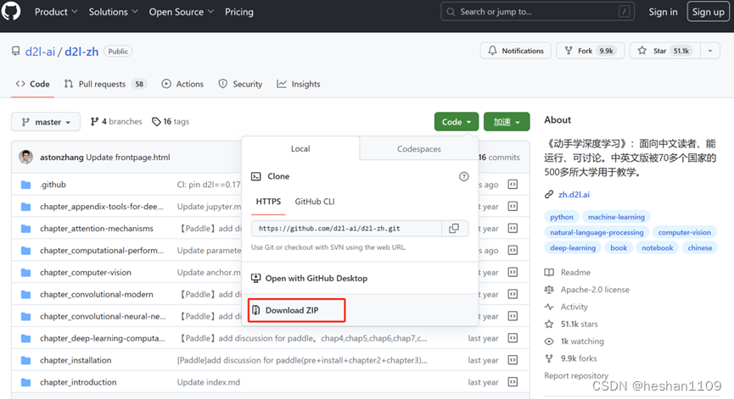The image size is (734, 399).
Task: Click the code icon in chapter_attention-mechanisms row
Action: click(x=513, y=229)
